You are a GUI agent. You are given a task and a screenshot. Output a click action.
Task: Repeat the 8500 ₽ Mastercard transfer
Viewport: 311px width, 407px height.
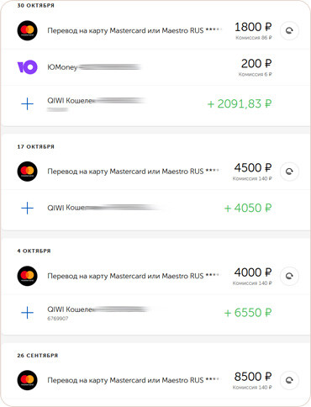pos(289,380)
